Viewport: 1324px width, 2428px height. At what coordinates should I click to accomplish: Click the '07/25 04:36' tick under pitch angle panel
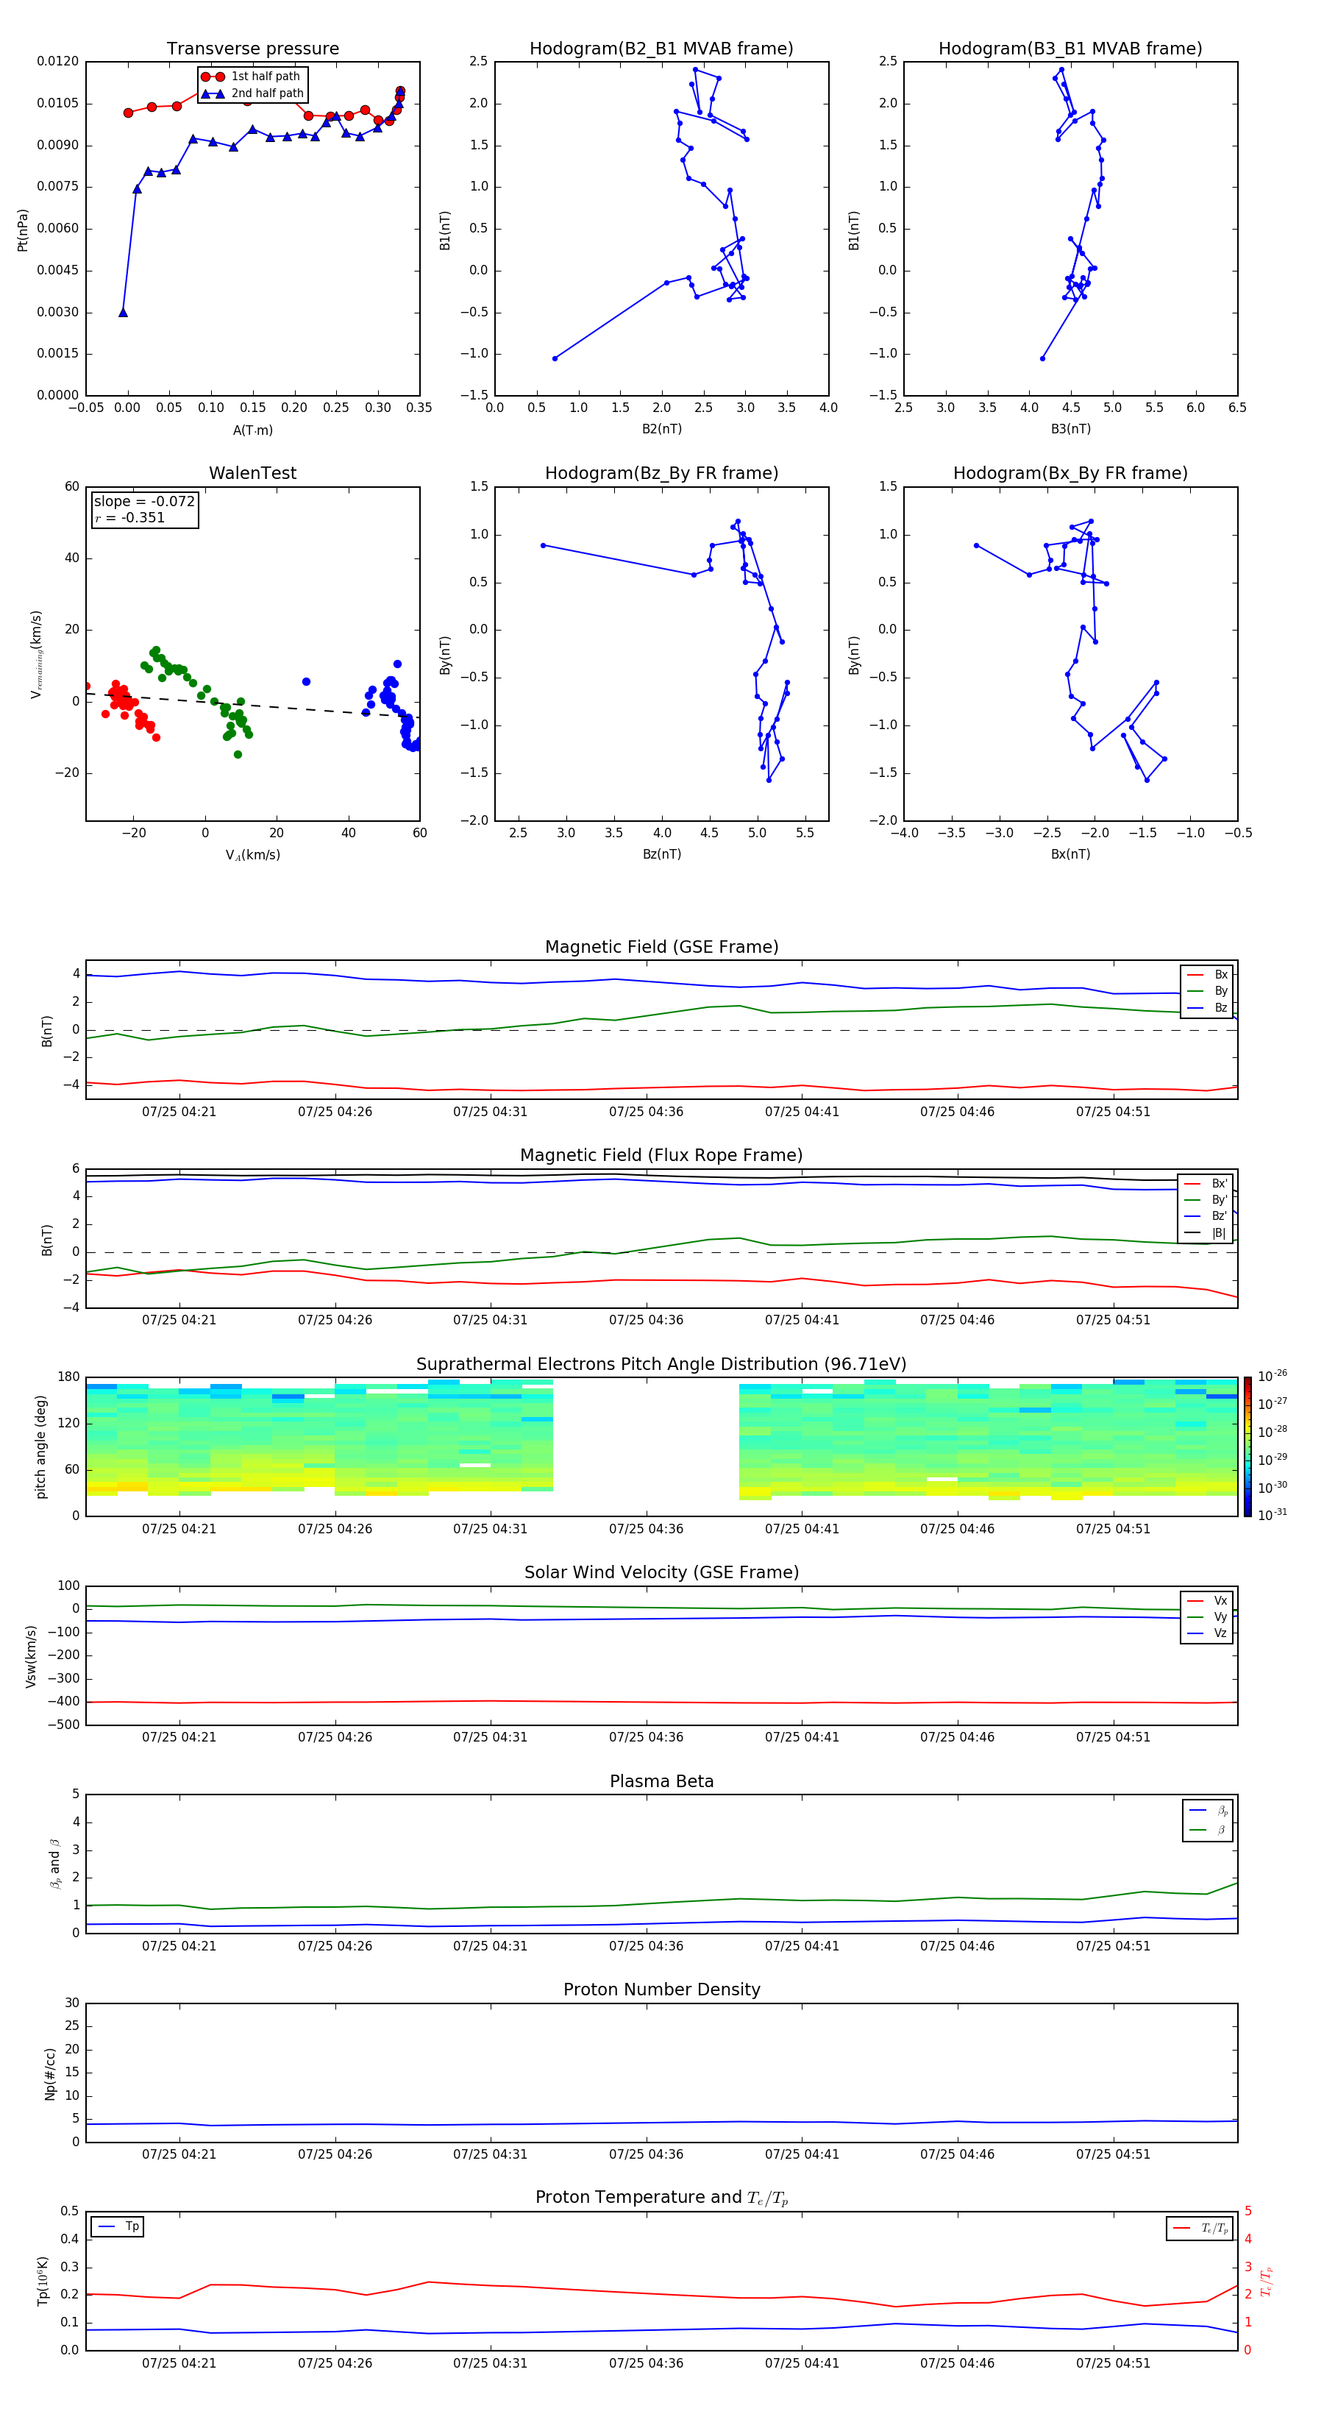point(647,1530)
